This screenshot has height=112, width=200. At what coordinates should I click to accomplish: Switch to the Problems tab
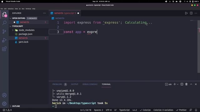pos(57,84)
